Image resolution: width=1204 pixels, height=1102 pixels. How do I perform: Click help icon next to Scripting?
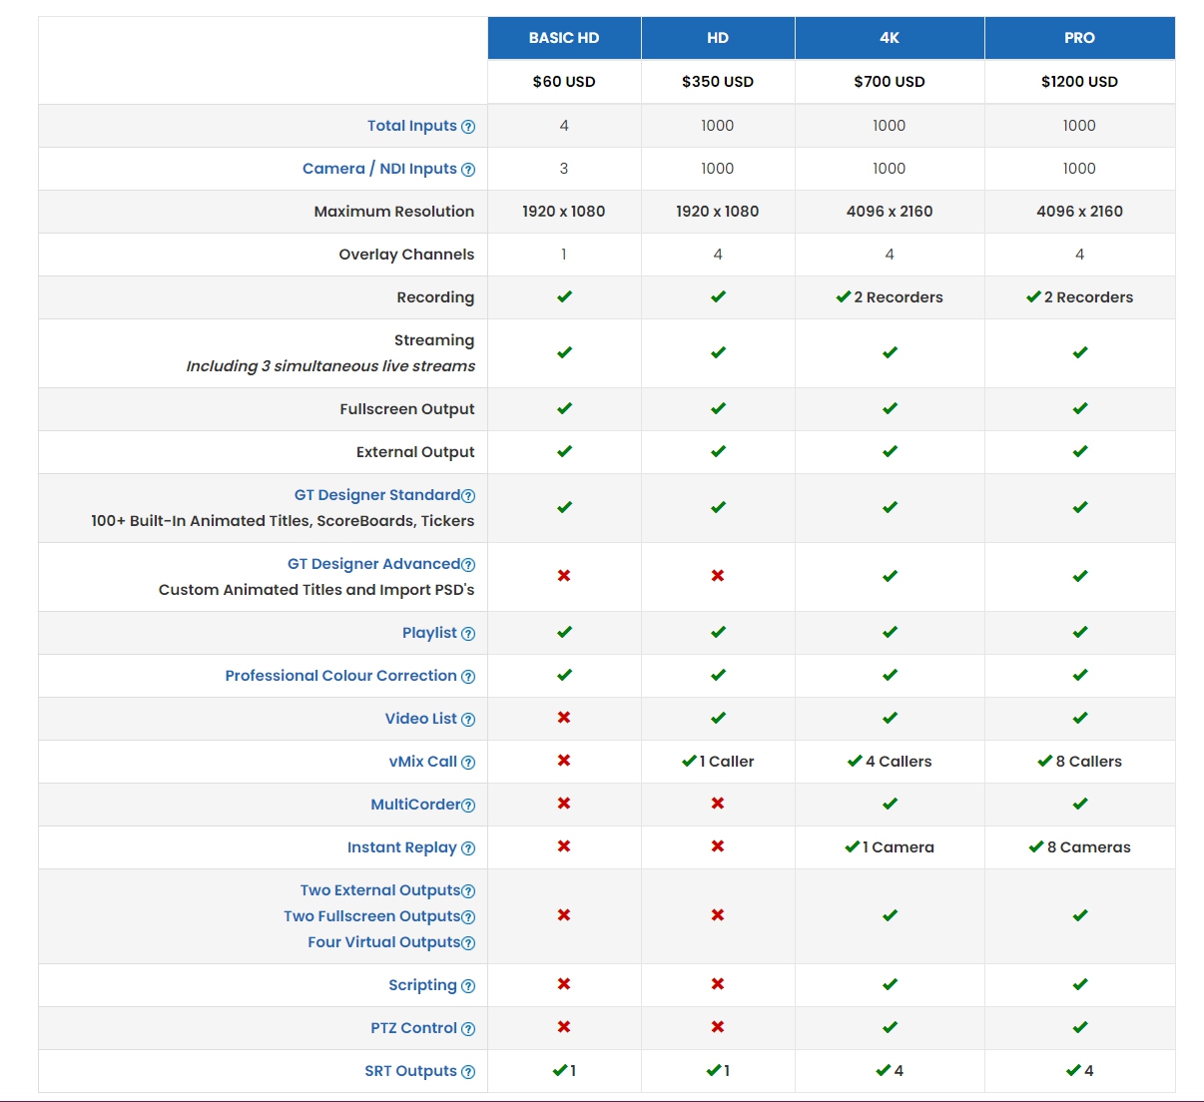(x=468, y=986)
